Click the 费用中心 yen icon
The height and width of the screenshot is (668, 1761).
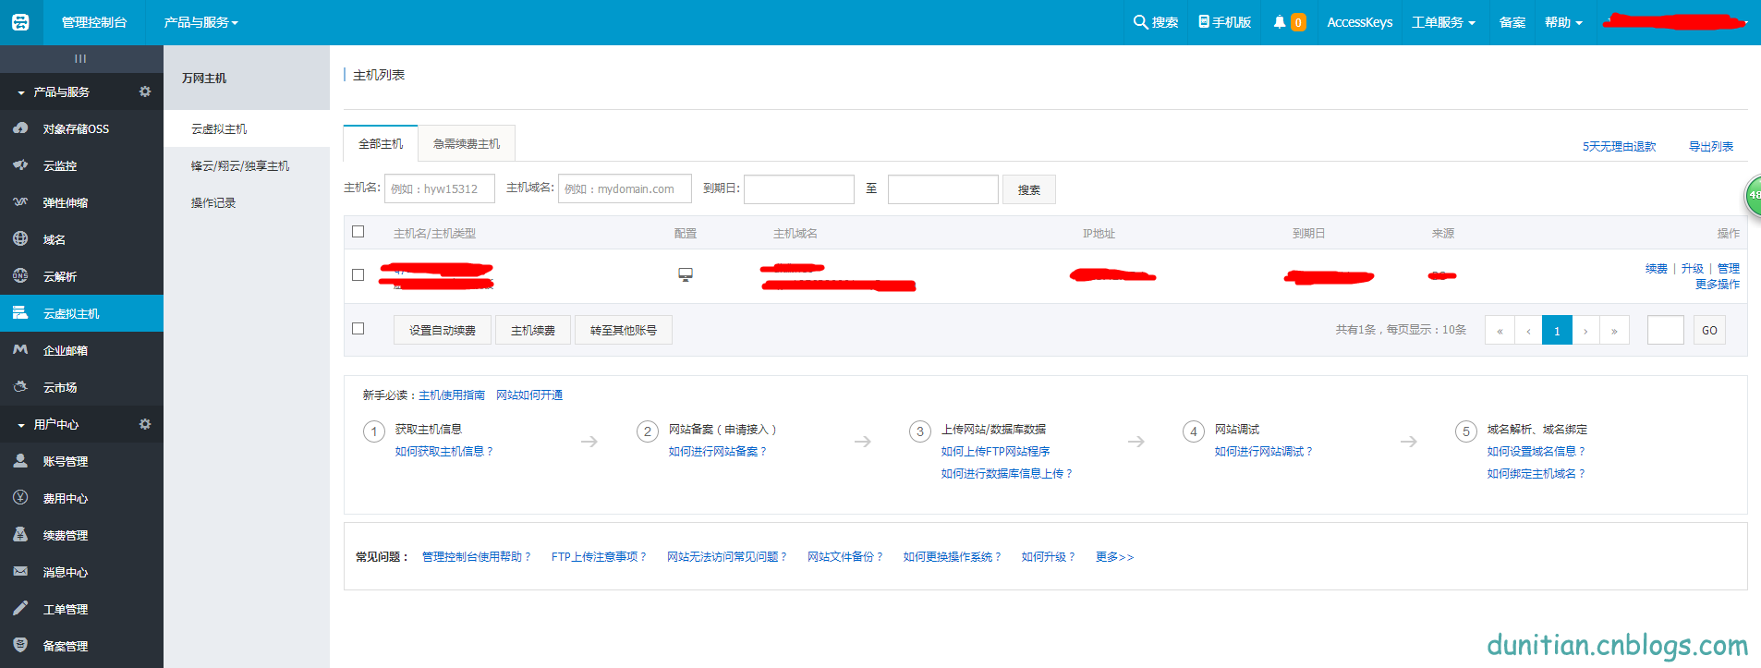[20, 497]
